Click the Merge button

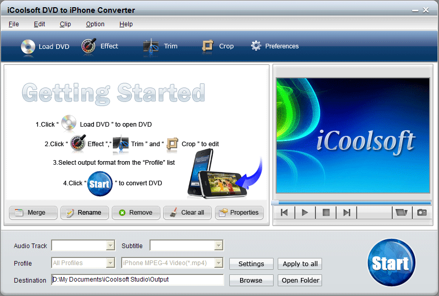(x=33, y=213)
